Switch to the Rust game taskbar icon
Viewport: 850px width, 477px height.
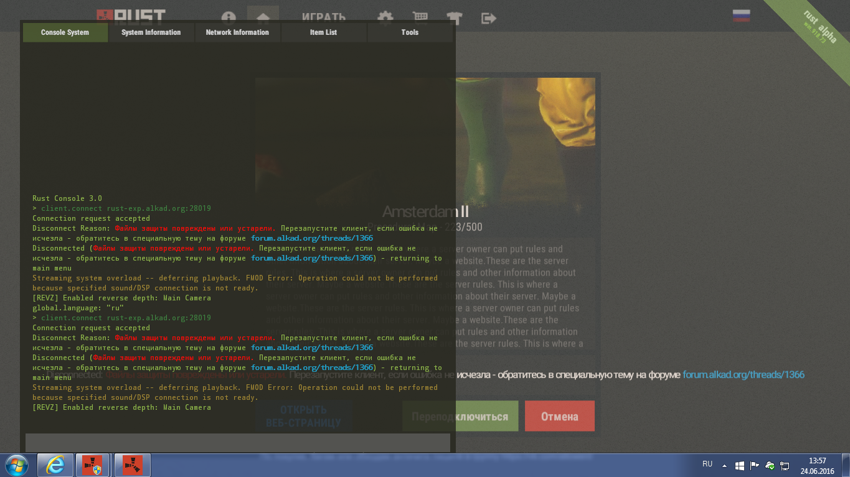(131, 465)
